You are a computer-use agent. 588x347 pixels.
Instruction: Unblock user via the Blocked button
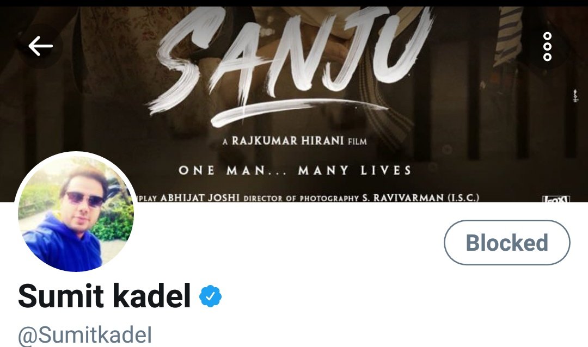507,243
